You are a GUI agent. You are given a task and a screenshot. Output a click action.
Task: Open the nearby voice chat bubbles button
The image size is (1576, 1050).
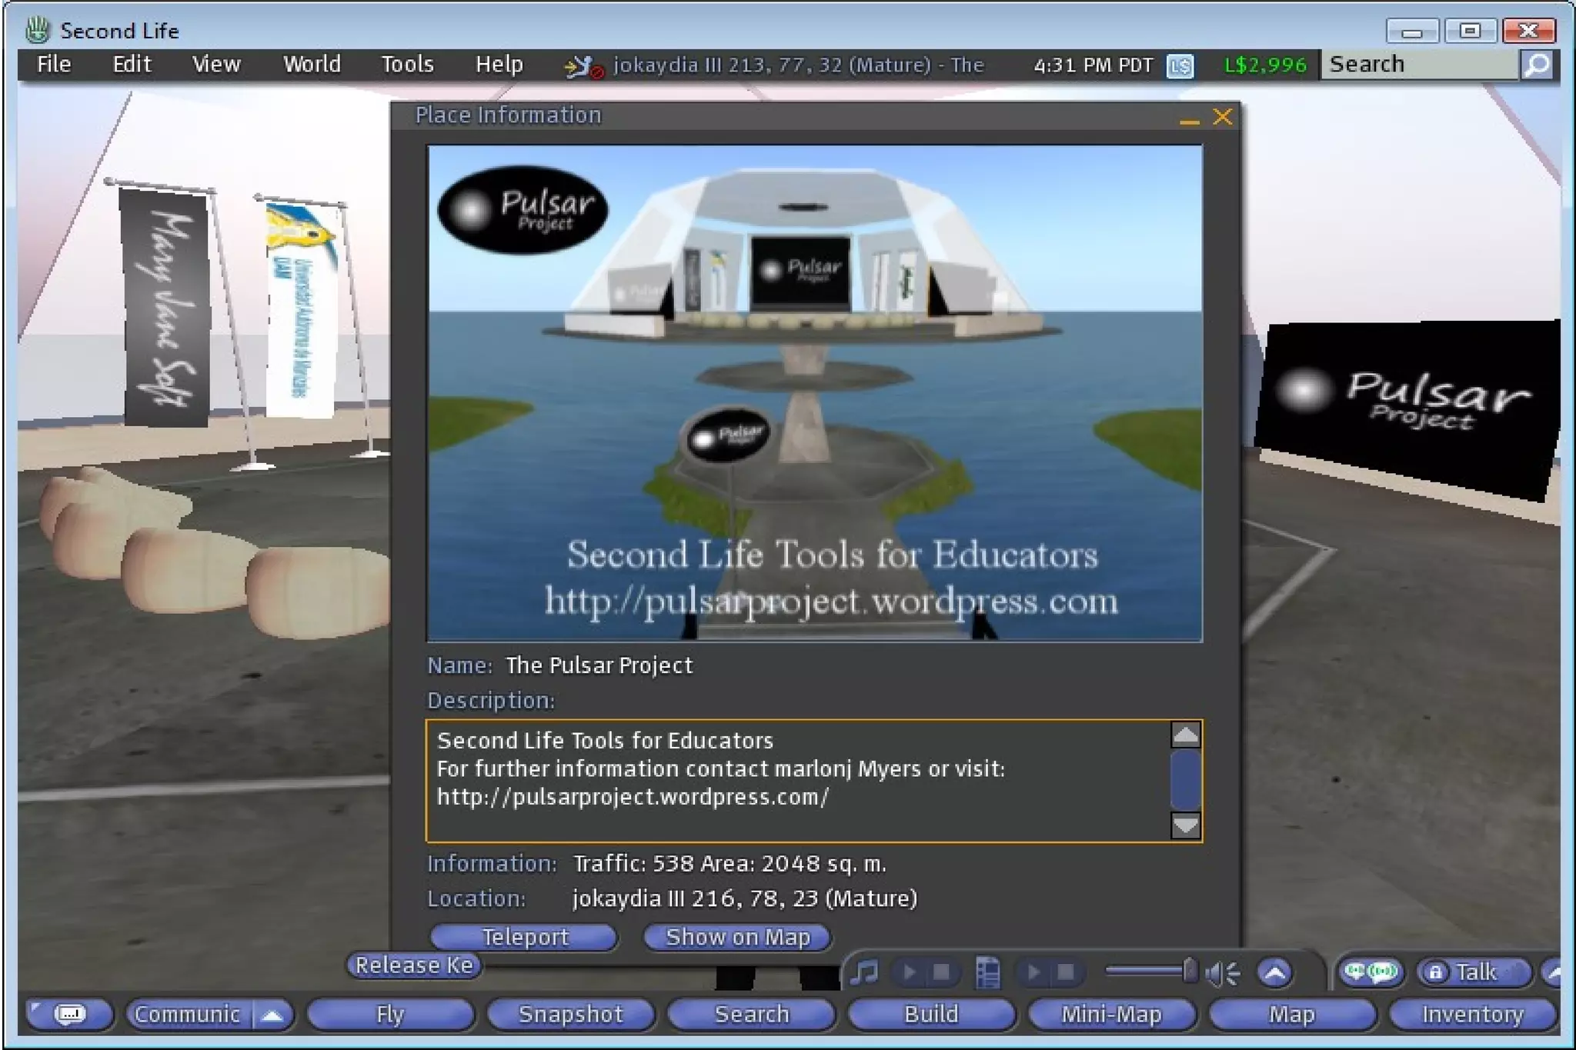(1371, 972)
